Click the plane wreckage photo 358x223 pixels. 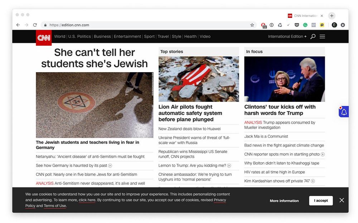pos(199,79)
